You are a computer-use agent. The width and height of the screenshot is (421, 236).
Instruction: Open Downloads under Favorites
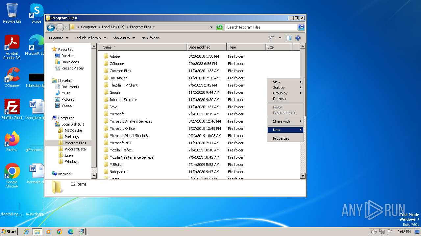70,62
